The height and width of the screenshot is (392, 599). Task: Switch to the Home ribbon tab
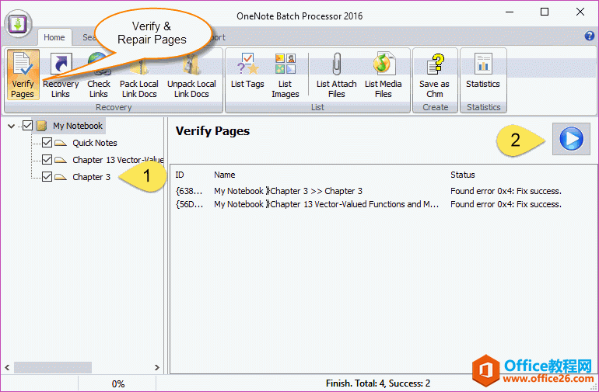[54, 37]
